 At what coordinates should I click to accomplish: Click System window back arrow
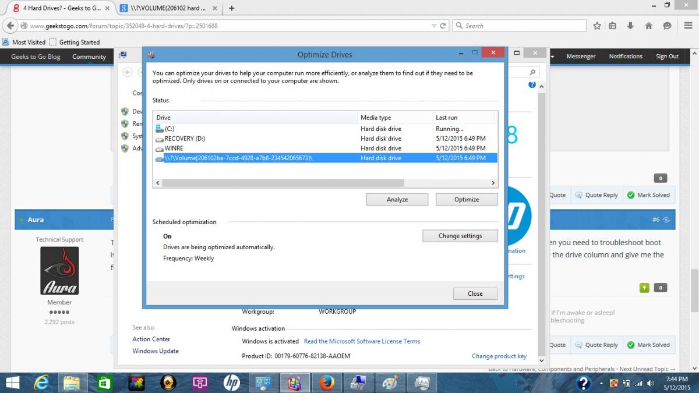pos(127,72)
